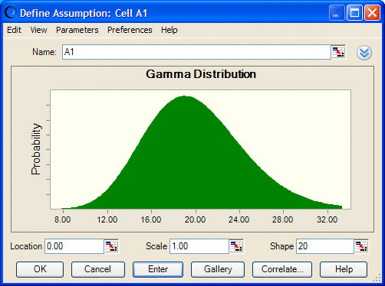Expand dialog with the double-chevron button
This screenshot has width=385, height=286.
point(364,53)
